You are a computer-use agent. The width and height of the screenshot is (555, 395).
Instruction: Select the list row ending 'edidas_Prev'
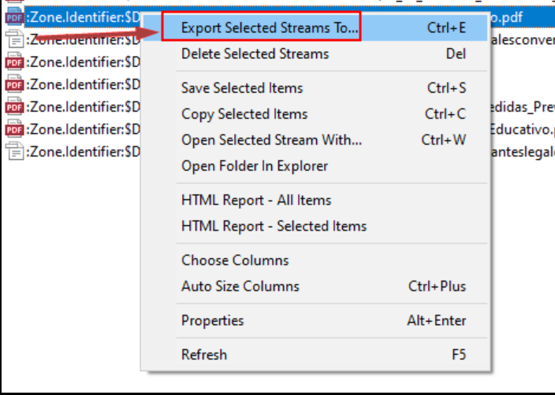pos(522,106)
